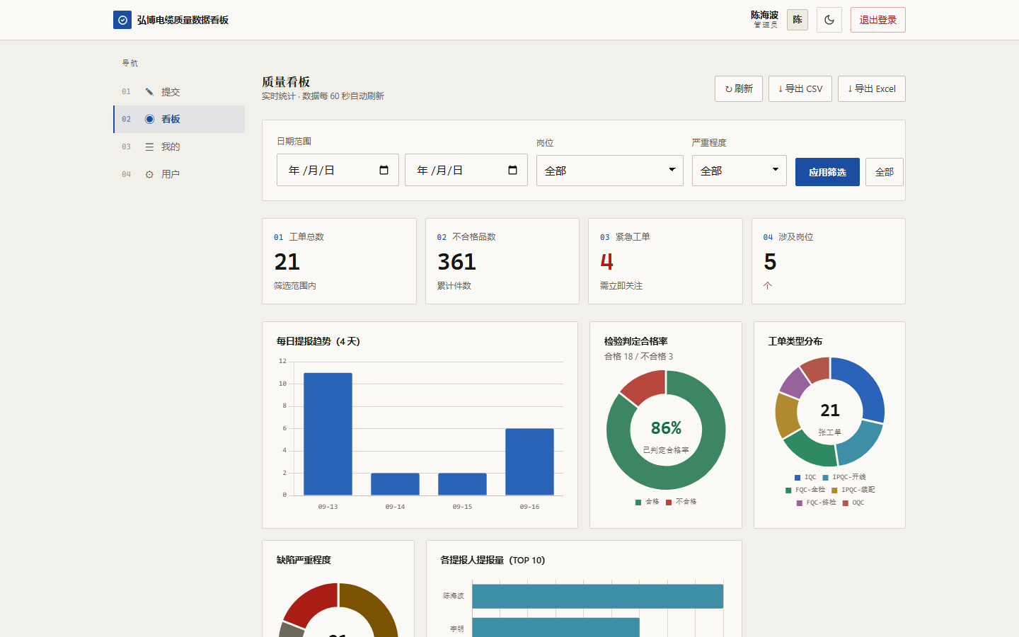Image resolution: width=1019 pixels, height=637 pixels.
Task: Click the 09-13 bar in the trend chart
Action: click(328, 434)
